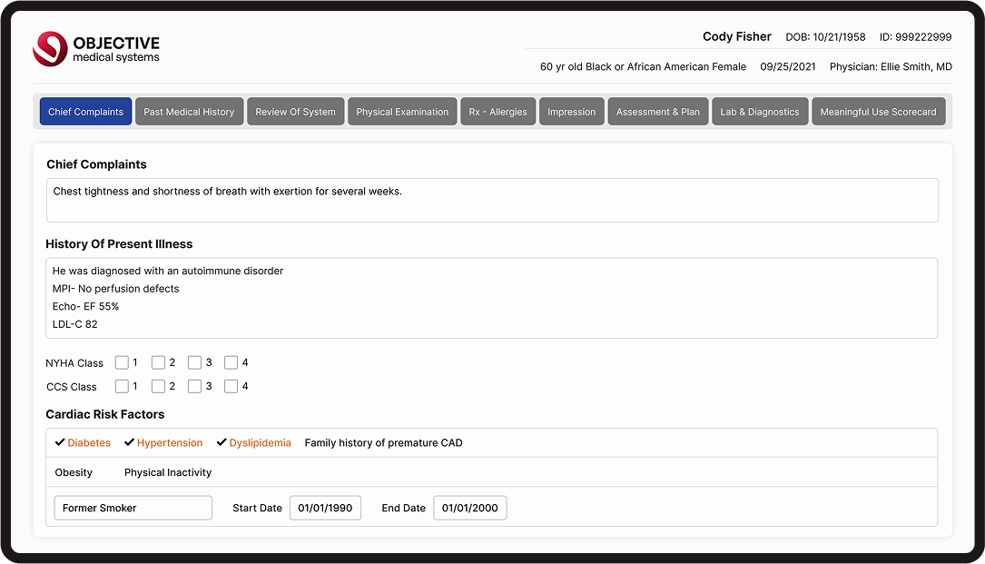This screenshot has height=564, width=985.
Task: Open the Rx - Allergies tab
Action: [x=497, y=112]
